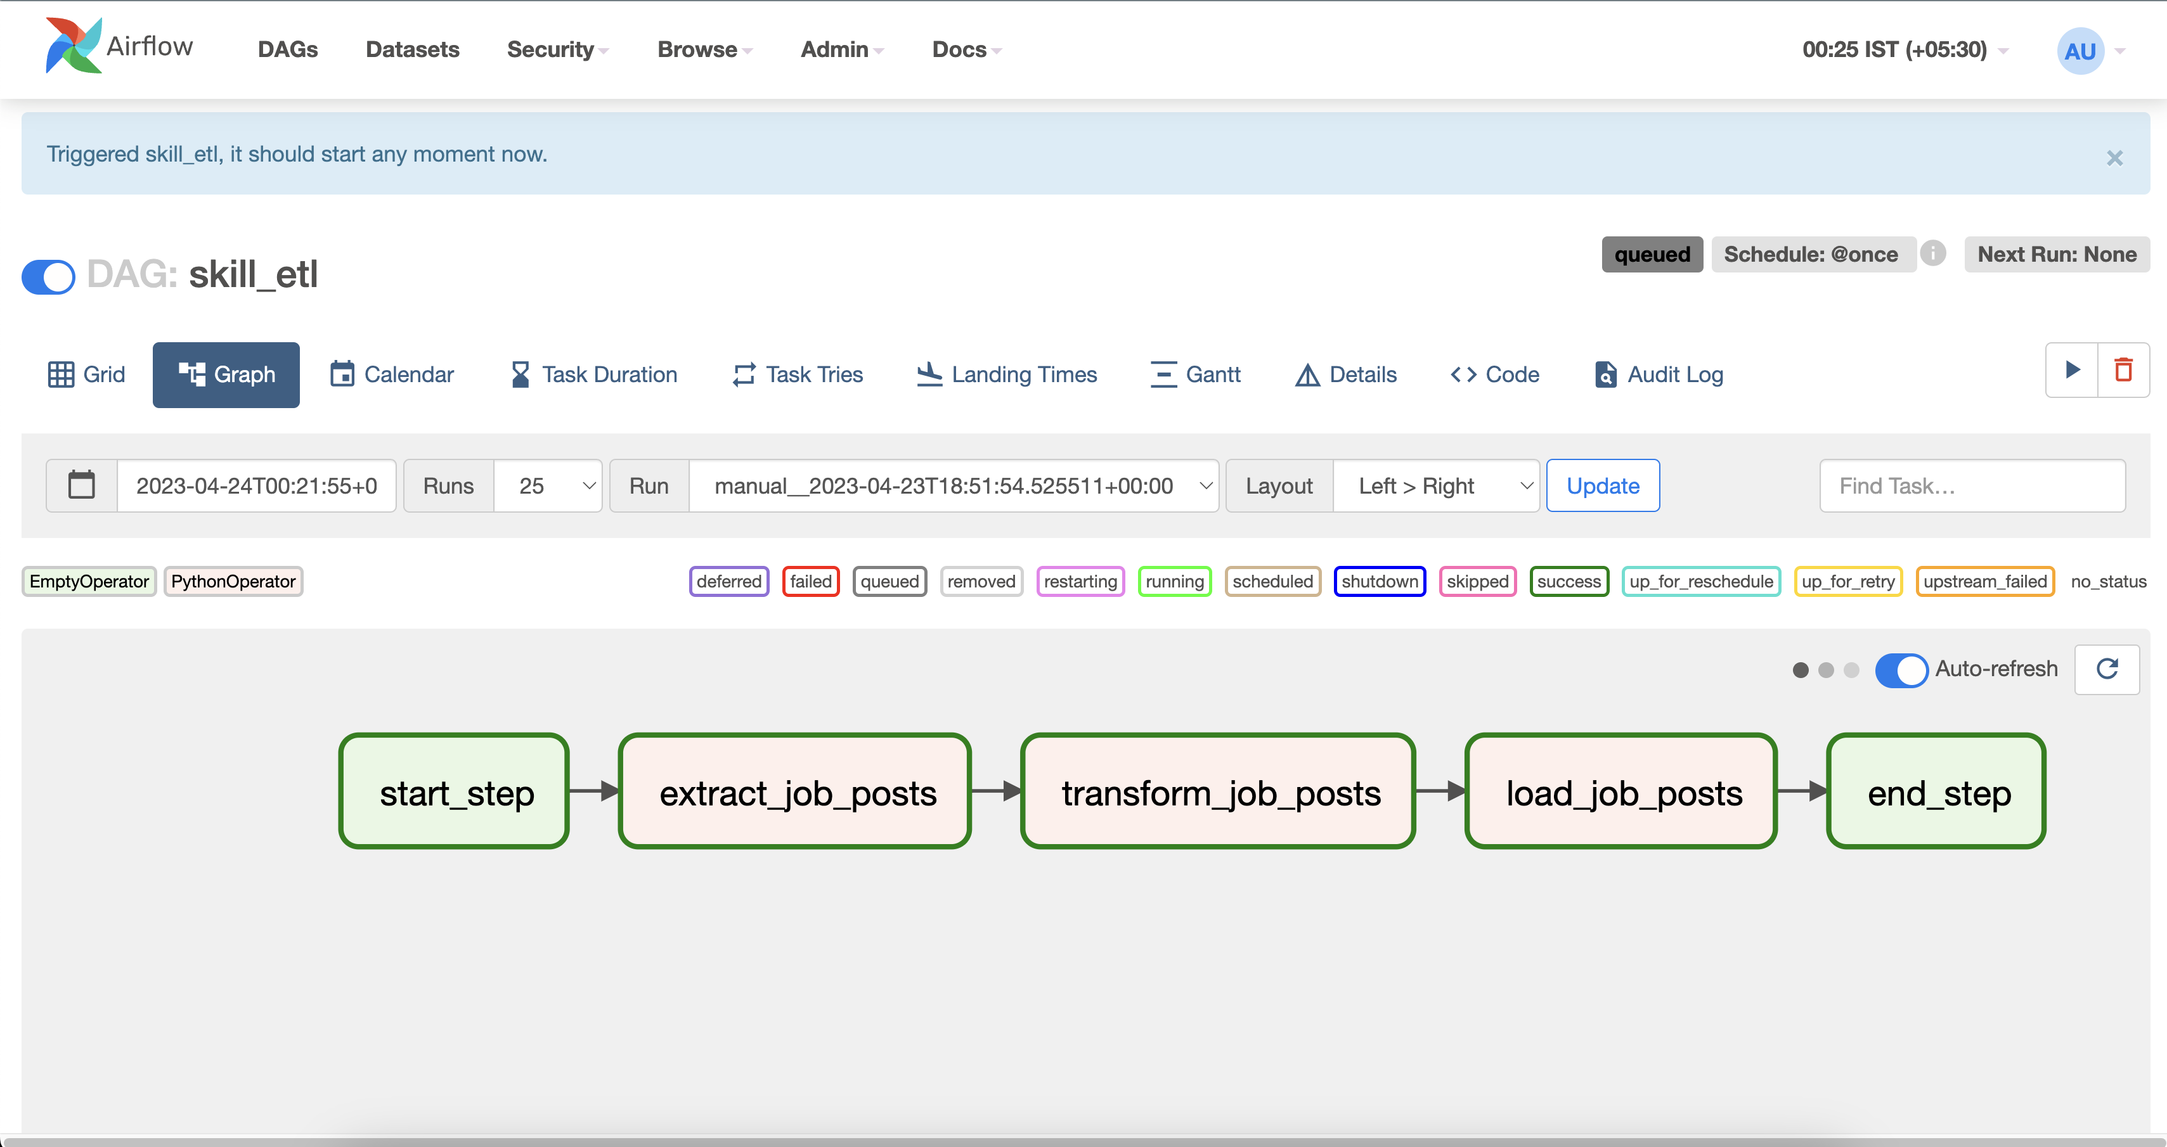Click the PythonOperator color legend swatch
Viewport: 2167px width, 1147px height.
233,581
